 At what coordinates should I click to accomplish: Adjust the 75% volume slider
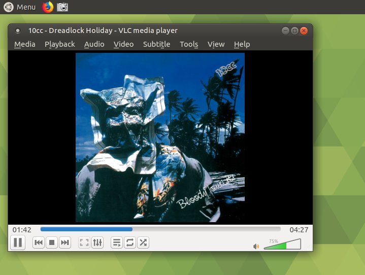[x=282, y=244]
